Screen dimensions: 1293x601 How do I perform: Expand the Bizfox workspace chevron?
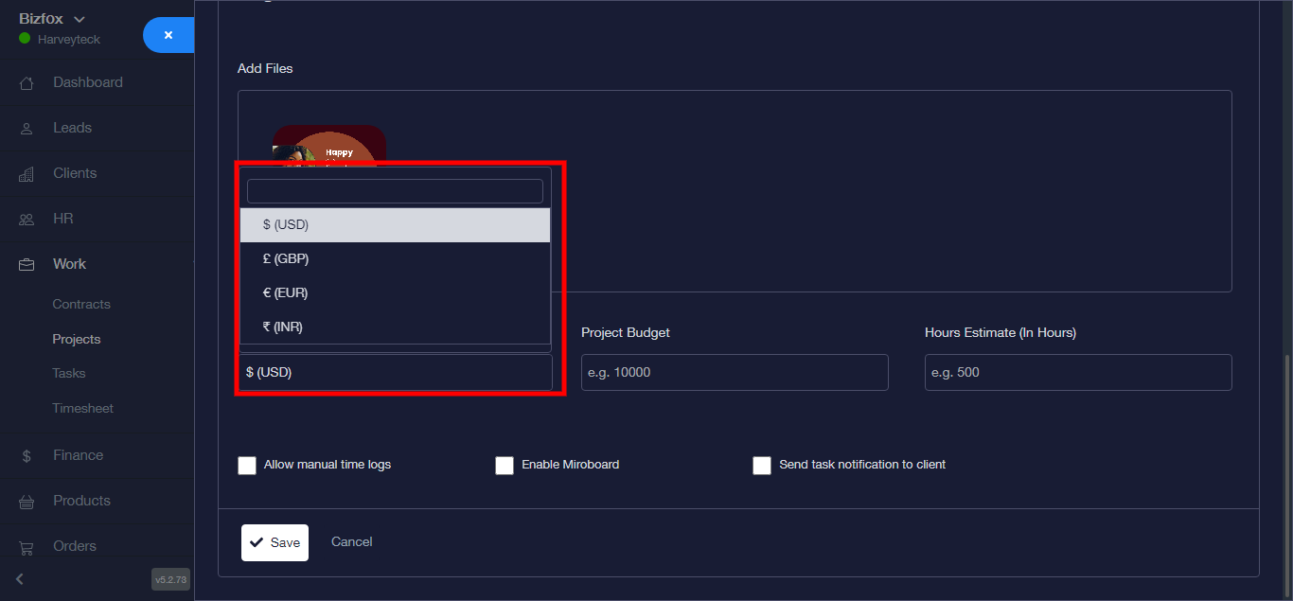[80, 19]
